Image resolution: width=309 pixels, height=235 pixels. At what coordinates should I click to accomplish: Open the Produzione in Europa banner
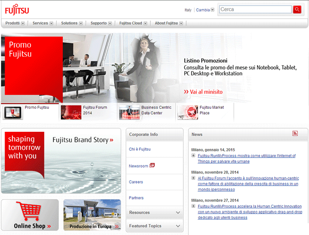[92, 215]
